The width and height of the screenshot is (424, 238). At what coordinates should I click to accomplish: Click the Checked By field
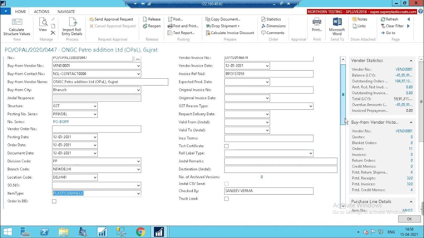(269, 191)
